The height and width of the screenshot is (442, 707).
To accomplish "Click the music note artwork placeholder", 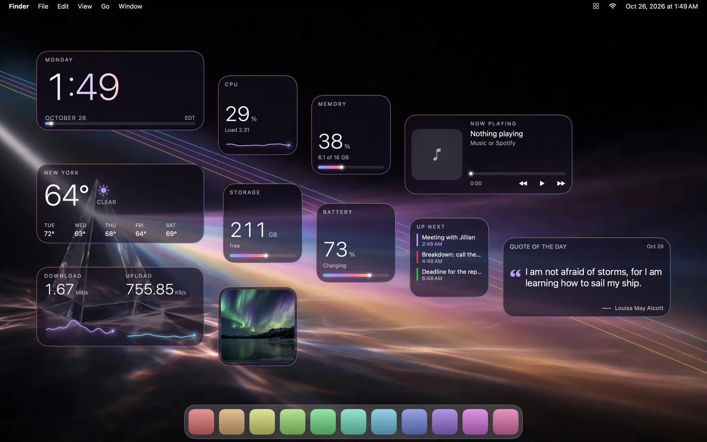I will [x=437, y=155].
